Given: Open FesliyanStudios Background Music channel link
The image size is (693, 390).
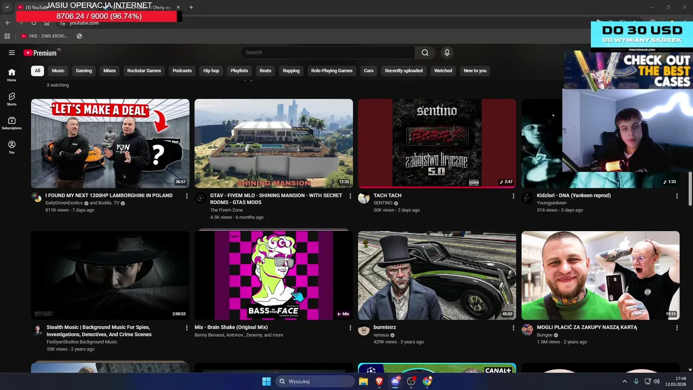Looking at the screenshot, I should (82, 342).
